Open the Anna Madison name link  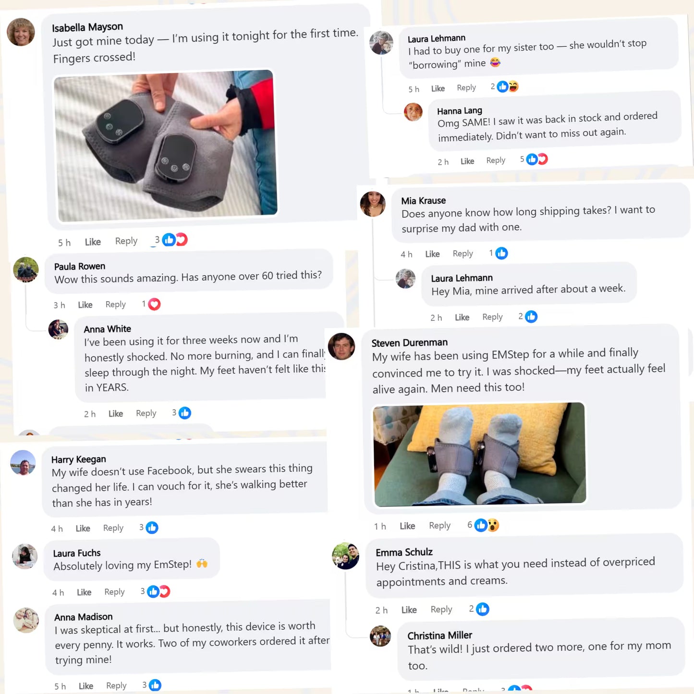tap(84, 617)
